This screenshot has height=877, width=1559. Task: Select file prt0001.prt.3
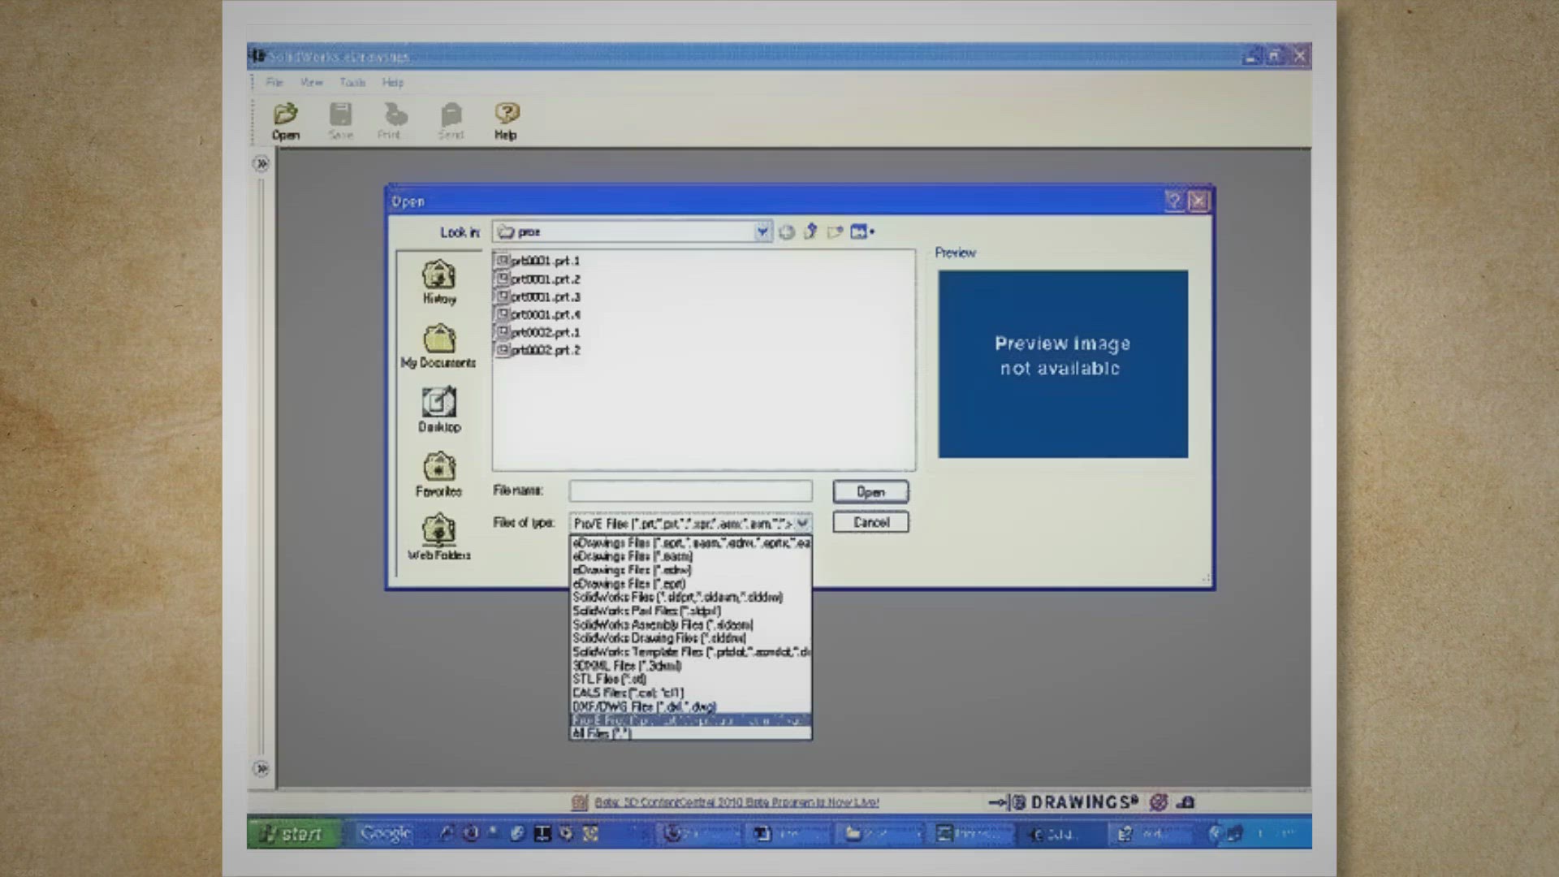click(x=538, y=296)
